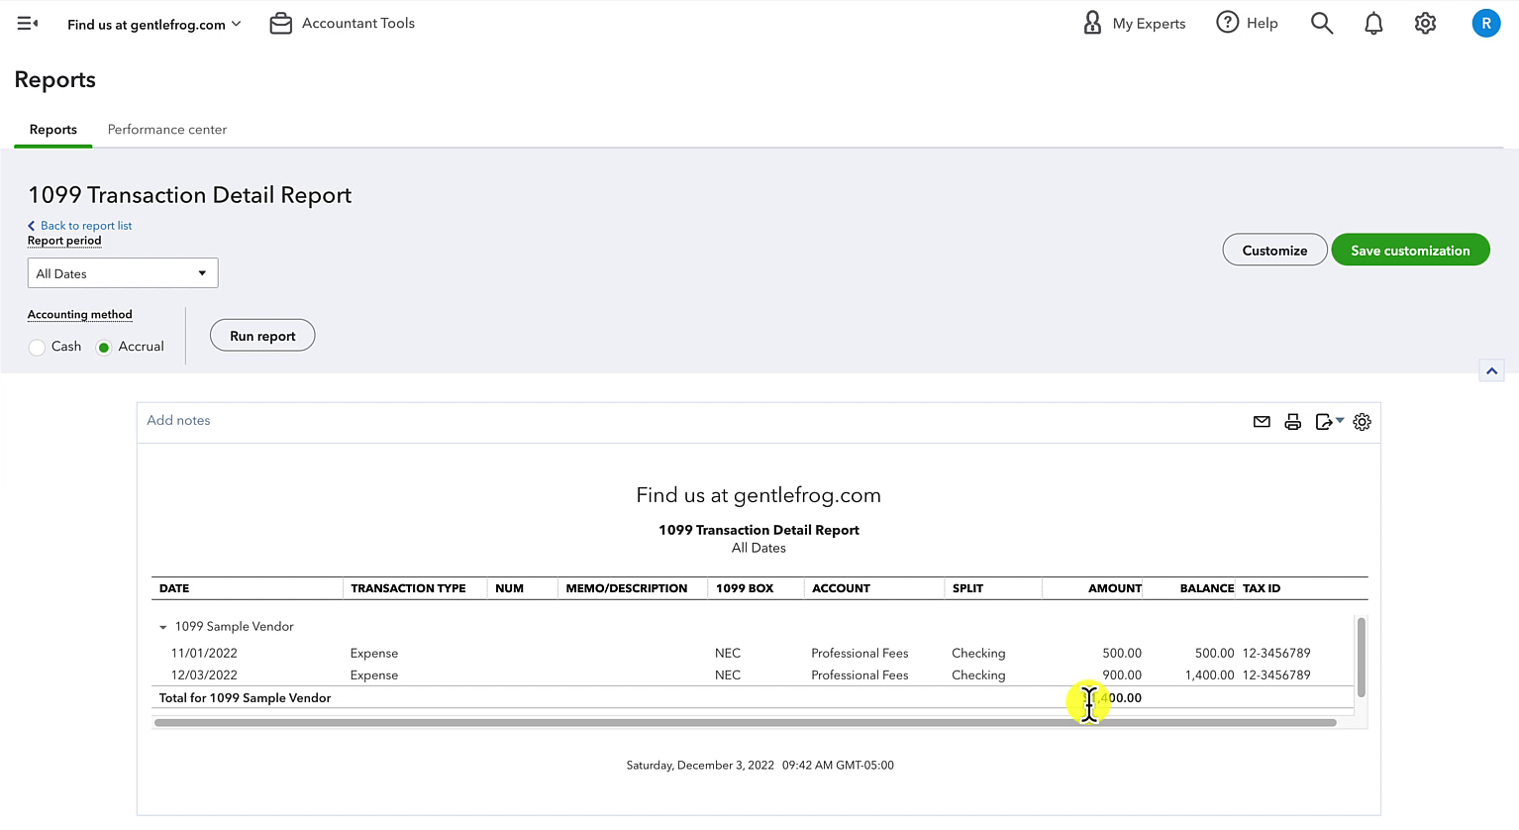Screen dimensions: 1519x830
Task: Open the search magnifier icon
Action: coord(1322,23)
